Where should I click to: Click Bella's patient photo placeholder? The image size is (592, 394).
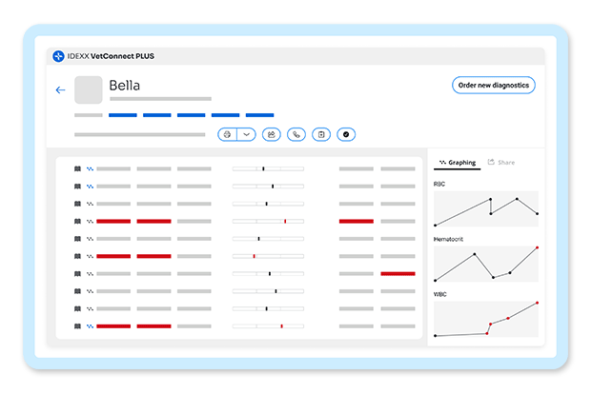point(89,89)
